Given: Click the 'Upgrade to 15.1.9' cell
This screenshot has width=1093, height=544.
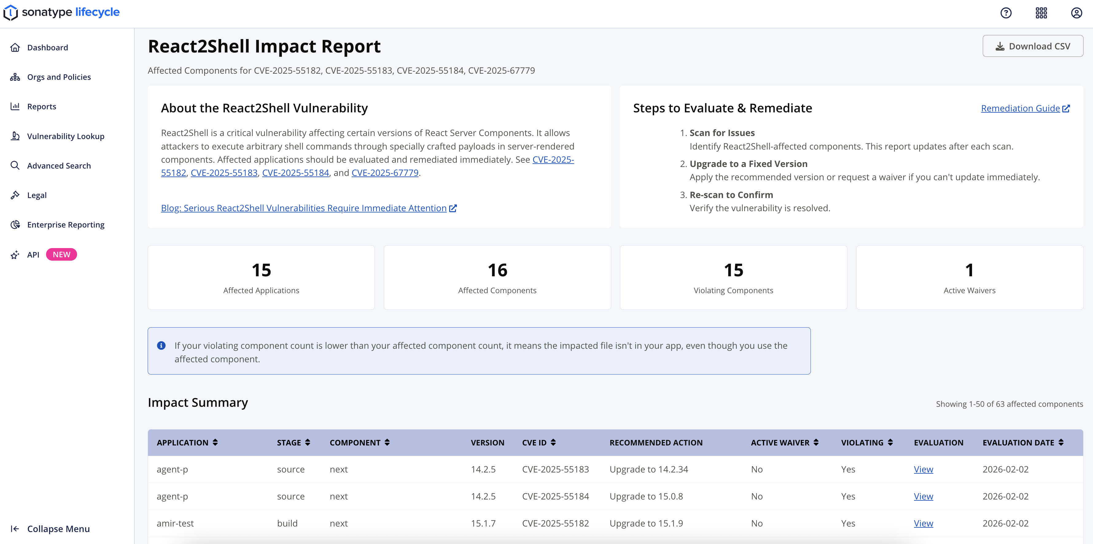Looking at the screenshot, I should (x=646, y=523).
